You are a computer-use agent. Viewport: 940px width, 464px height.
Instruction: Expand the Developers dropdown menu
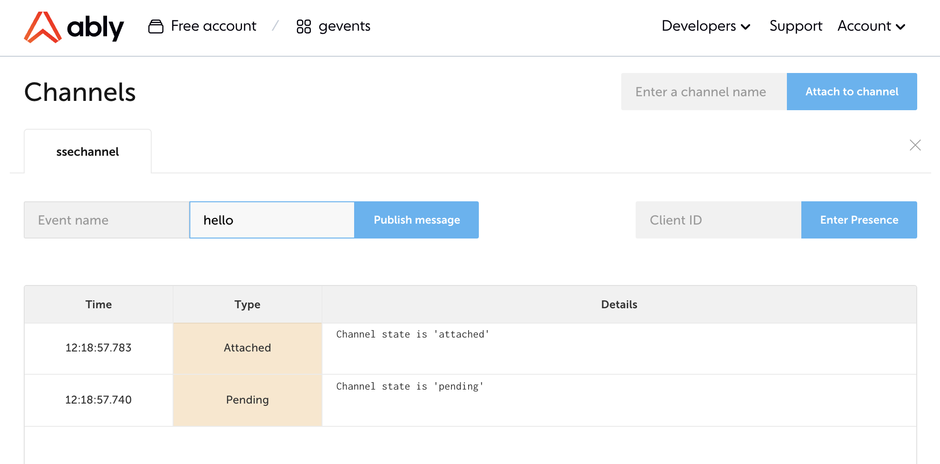(705, 26)
